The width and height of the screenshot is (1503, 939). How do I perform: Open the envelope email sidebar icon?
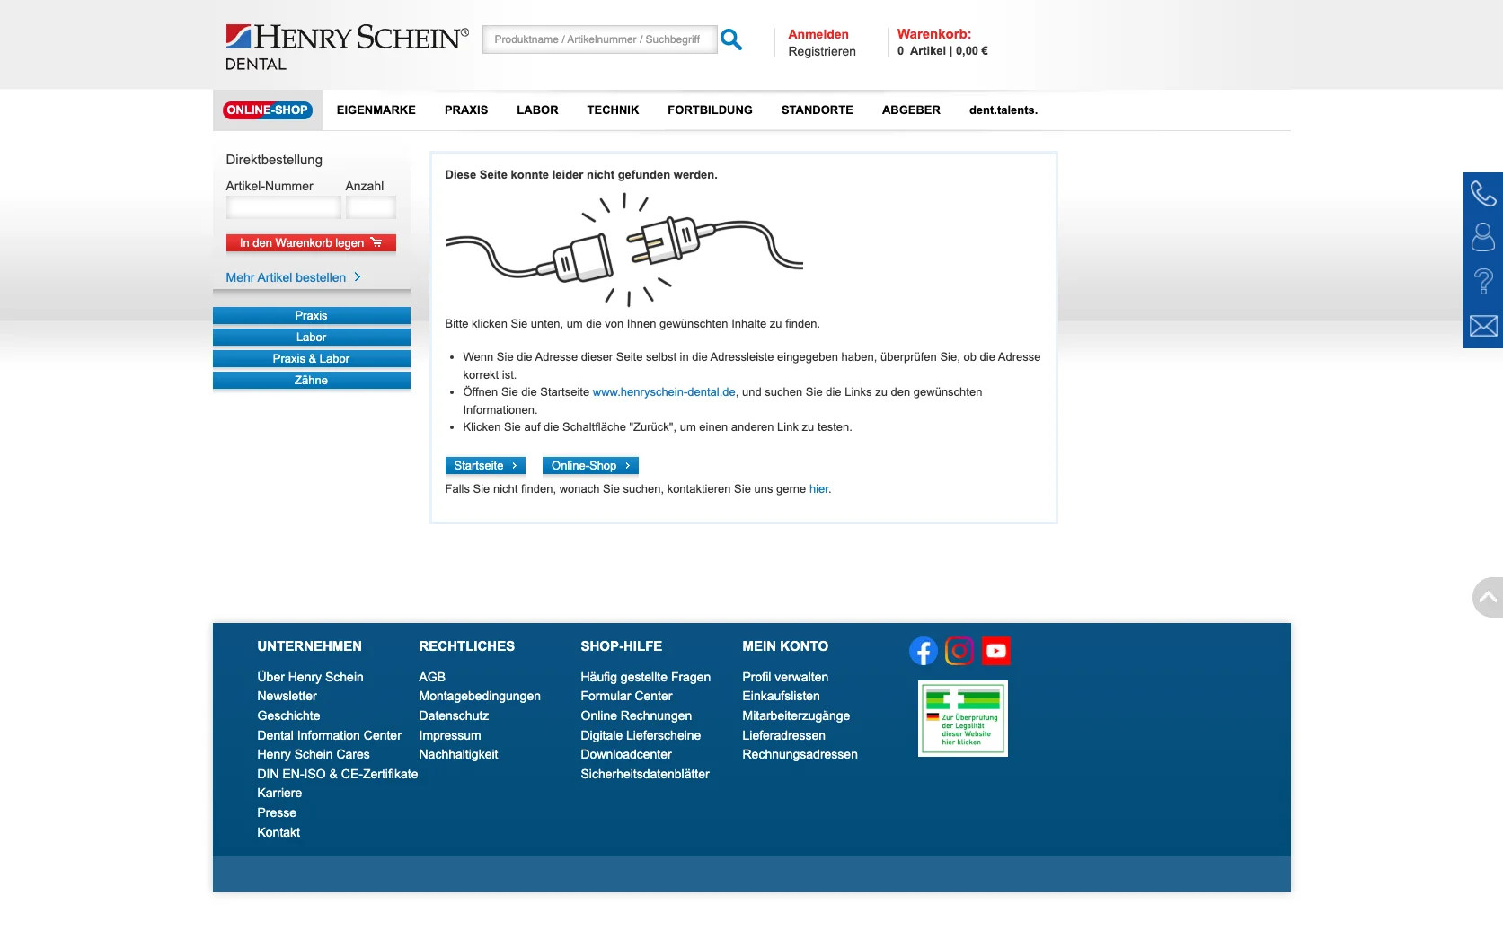click(x=1483, y=326)
